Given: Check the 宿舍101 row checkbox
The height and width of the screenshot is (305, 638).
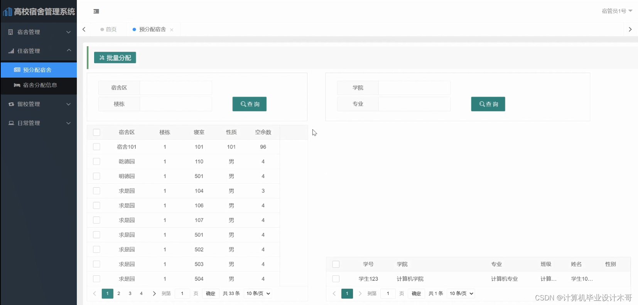Looking at the screenshot, I should 96,147.
